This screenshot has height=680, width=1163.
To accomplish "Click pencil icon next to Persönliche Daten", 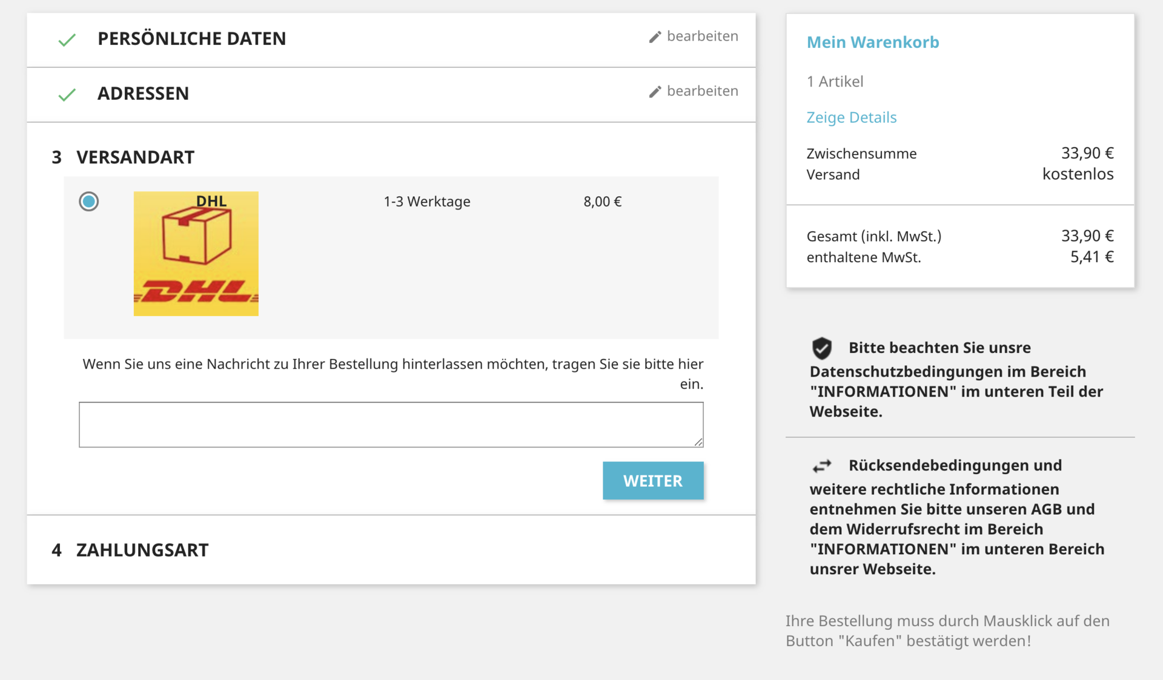I will point(655,37).
